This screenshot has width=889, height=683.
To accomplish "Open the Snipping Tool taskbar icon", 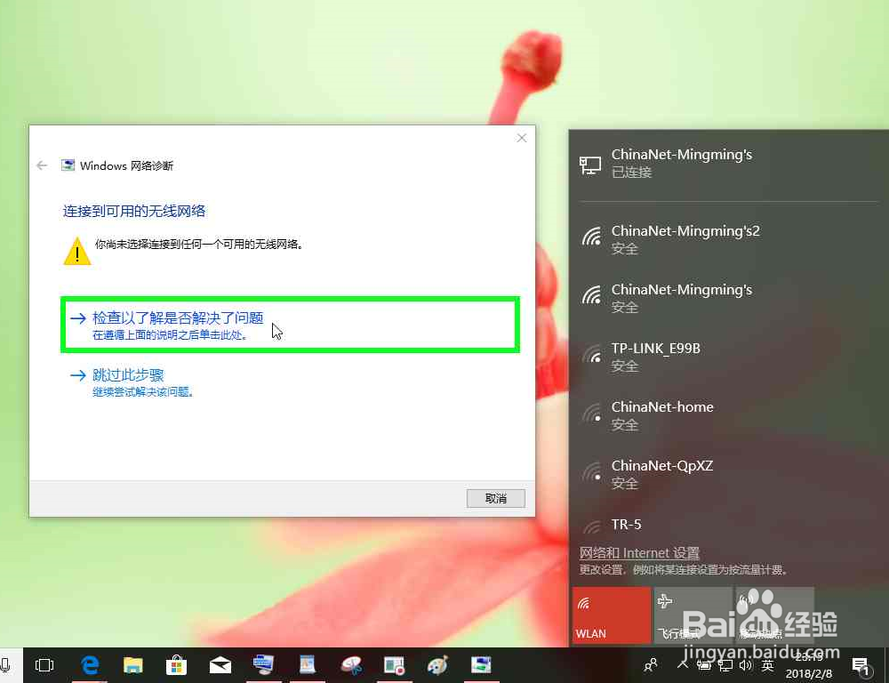I will (350, 665).
